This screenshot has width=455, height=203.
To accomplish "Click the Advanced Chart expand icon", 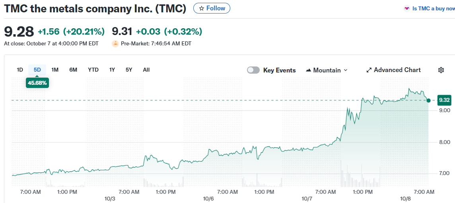I will coord(369,70).
